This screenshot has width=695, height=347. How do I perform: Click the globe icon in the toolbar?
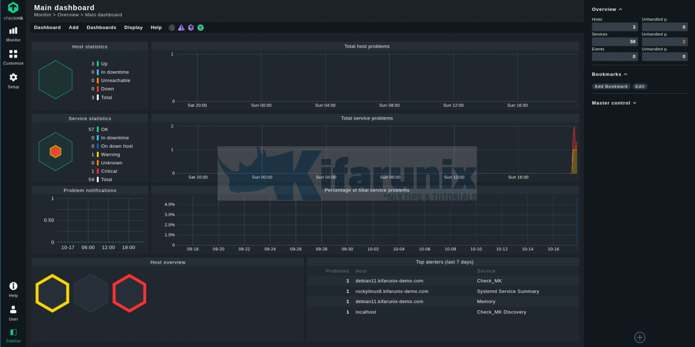pyautogui.click(x=171, y=27)
